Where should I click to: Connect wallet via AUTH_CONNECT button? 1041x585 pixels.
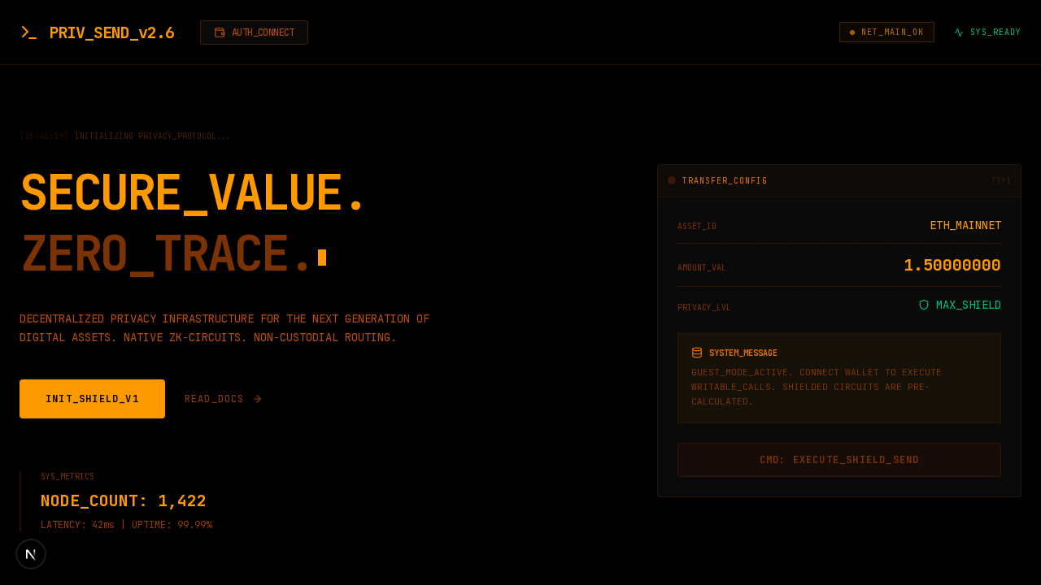click(x=254, y=32)
